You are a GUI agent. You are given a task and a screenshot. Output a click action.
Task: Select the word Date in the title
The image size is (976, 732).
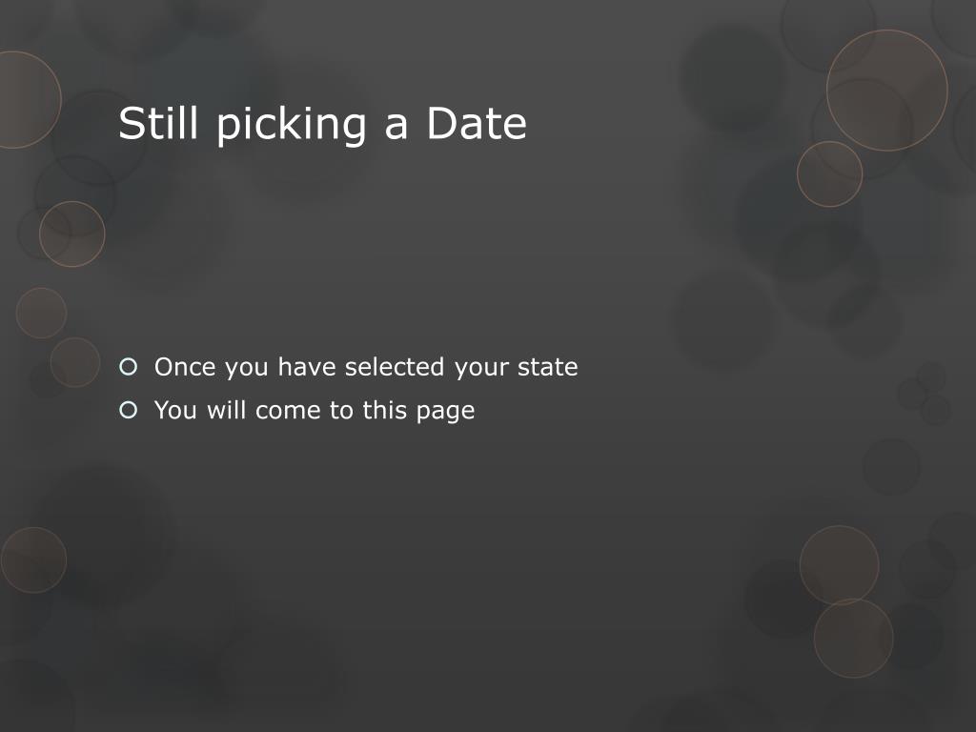pos(477,123)
